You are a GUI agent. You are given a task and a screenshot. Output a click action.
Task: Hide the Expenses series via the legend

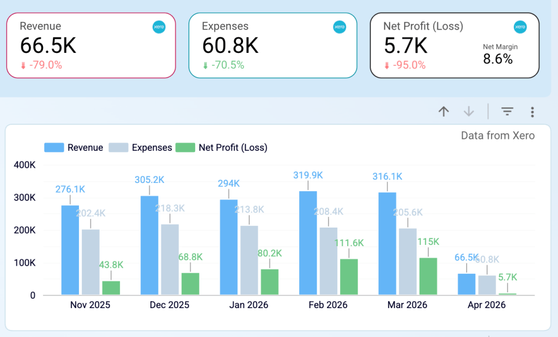pos(151,148)
